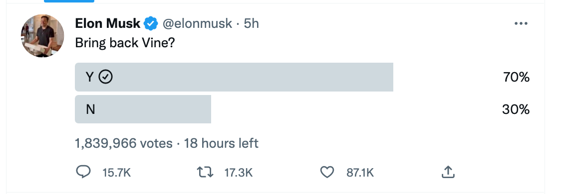Open the @elonmusk handle link

[198, 24]
